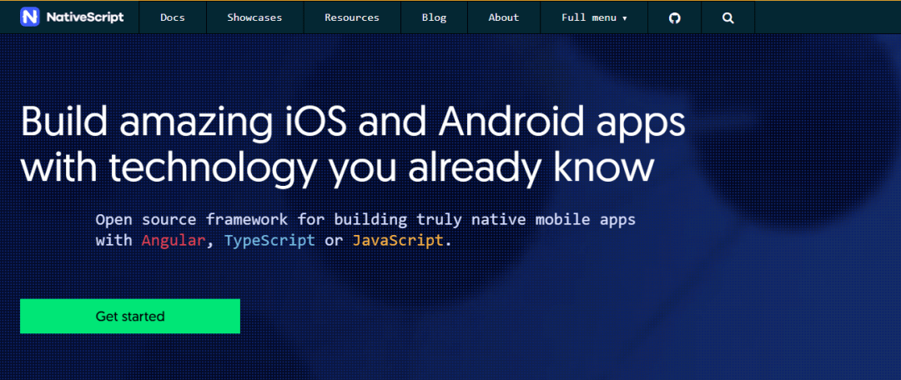Follow the TypeScript link
Viewport: 901px width, 380px height.
[269, 240]
